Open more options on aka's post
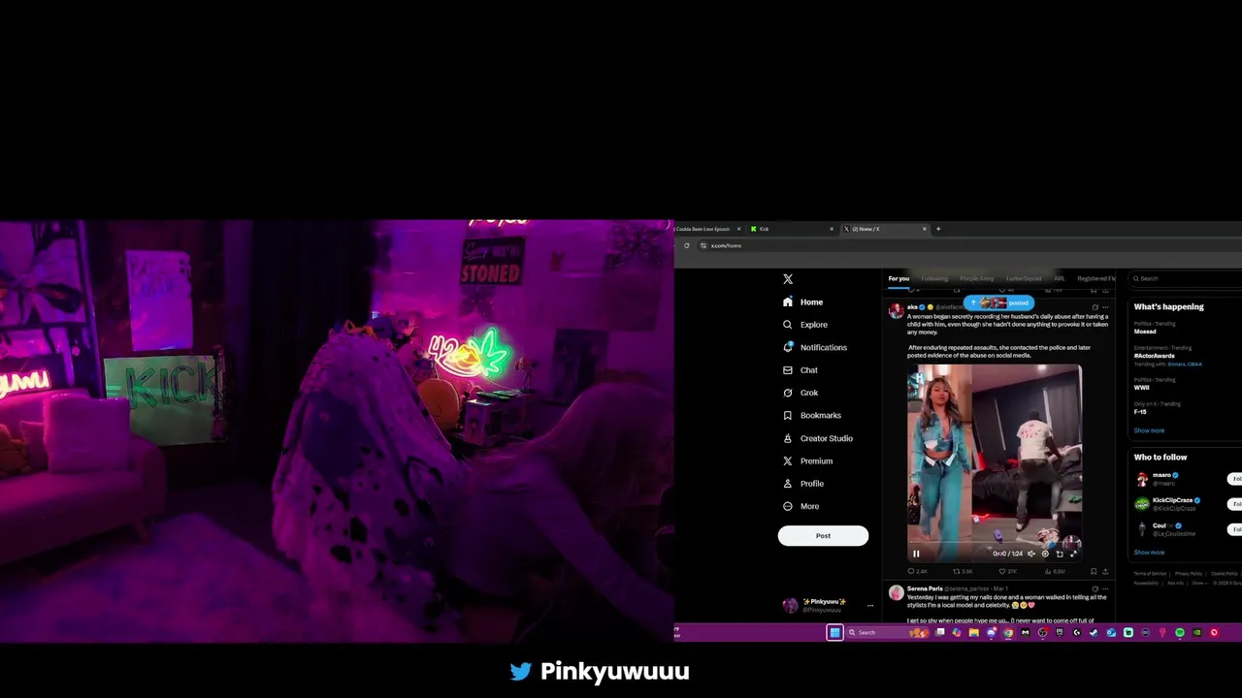Image resolution: width=1242 pixels, height=698 pixels. tap(1105, 307)
